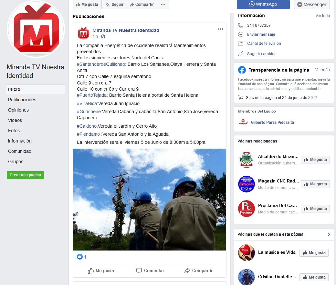The width and height of the screenshot is (336, 285).
Task: Like the post with Me gusta thumb
Action: pyautogui.click(x=101, y=271)
